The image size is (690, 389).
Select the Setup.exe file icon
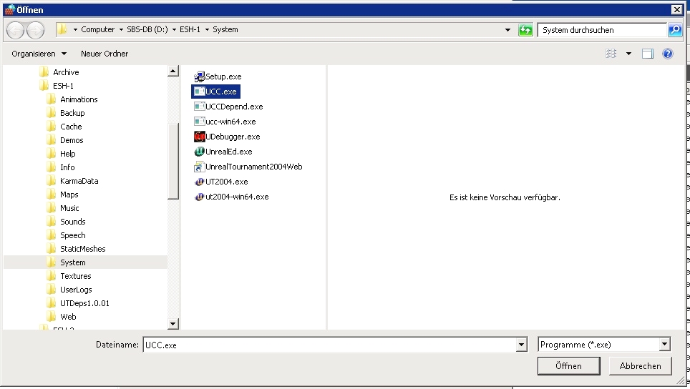(200, 77)
